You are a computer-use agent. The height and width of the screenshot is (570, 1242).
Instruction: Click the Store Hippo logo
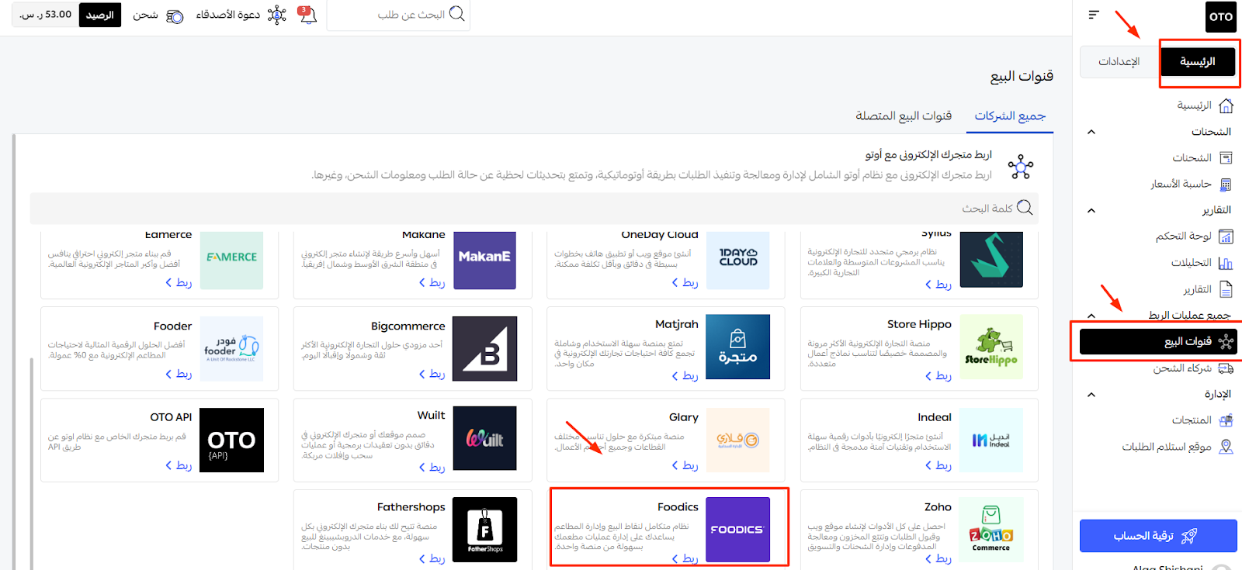(x=991, y=347)
